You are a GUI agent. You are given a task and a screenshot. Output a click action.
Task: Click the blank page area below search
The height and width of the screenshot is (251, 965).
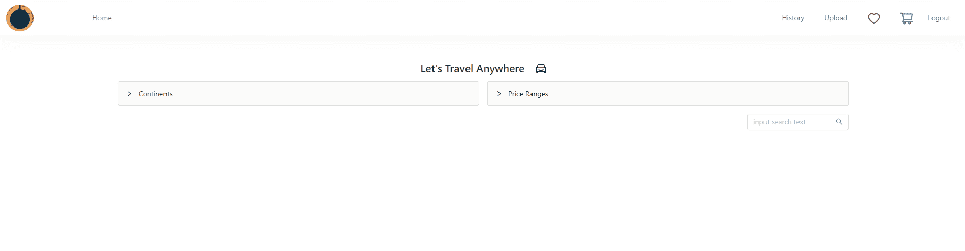pyautogui.click(x=482, y=192)
